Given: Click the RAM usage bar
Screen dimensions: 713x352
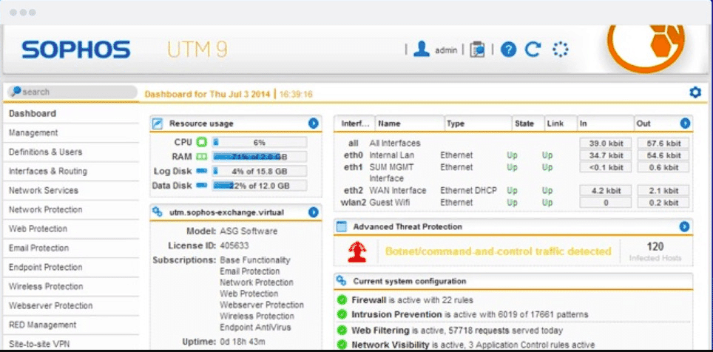Looking at the screenshot, I should [260, 157].
